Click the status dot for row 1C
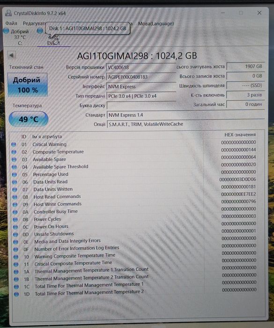Screen dimensions: 274x328 coord(16,287)
